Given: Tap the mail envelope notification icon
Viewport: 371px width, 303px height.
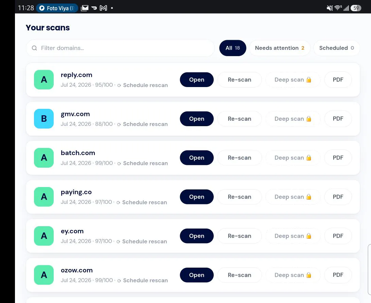Looking at the screenshot, I should coord(85,8).
